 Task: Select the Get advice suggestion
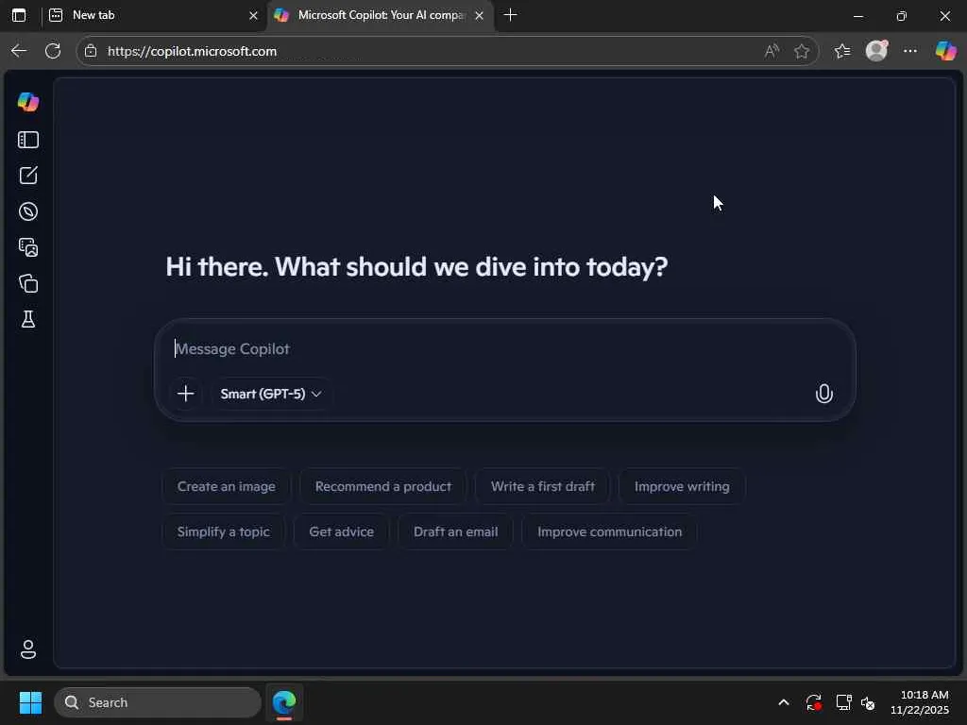[342, 531]
